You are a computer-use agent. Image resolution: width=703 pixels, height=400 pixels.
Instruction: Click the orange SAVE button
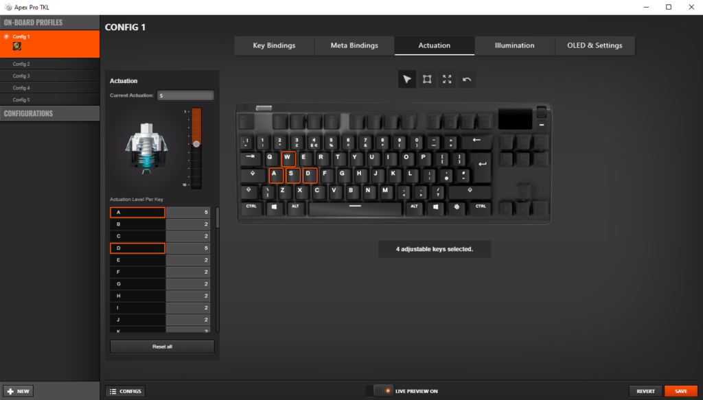point(681,391)
